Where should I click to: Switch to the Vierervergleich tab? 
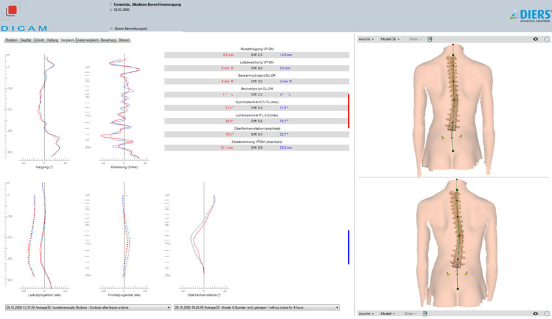point(87,40)
